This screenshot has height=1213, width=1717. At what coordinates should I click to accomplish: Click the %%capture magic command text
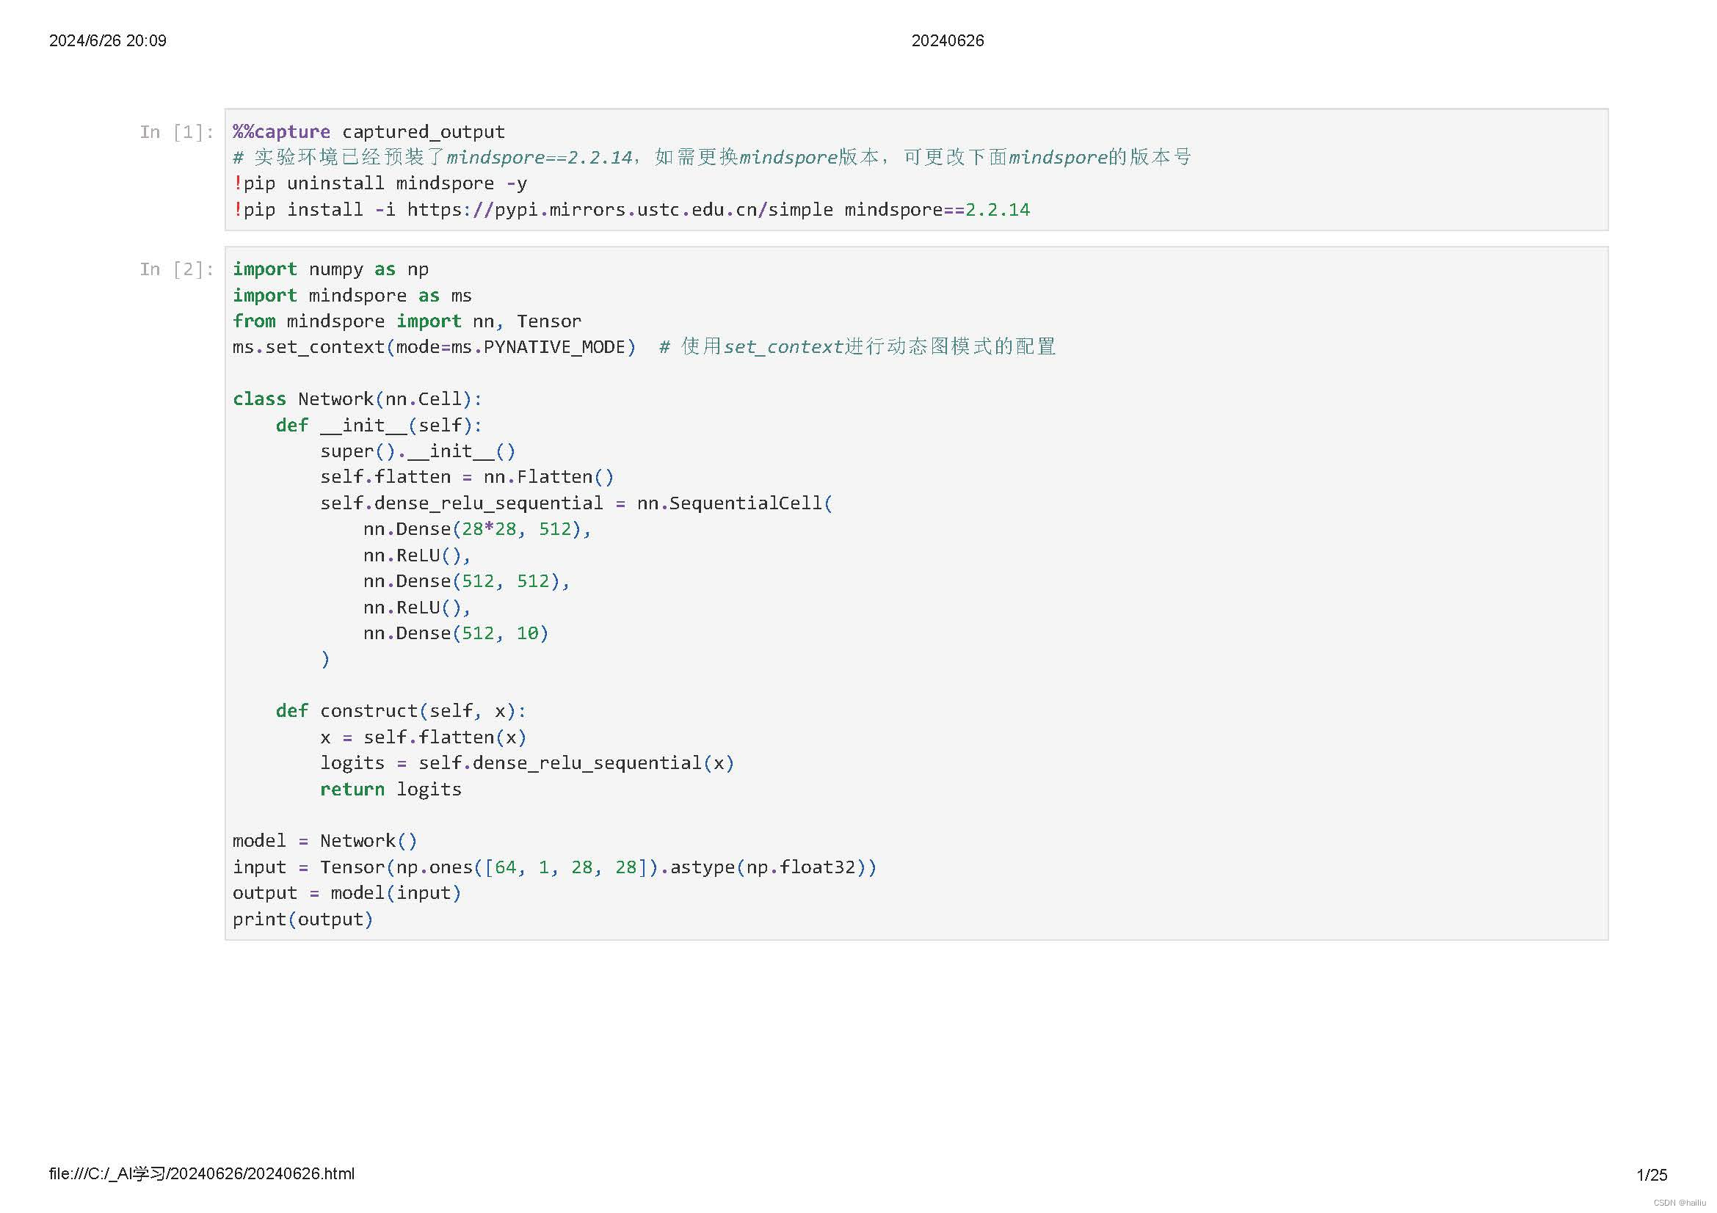pyautogui.click(x=281, y=132)
